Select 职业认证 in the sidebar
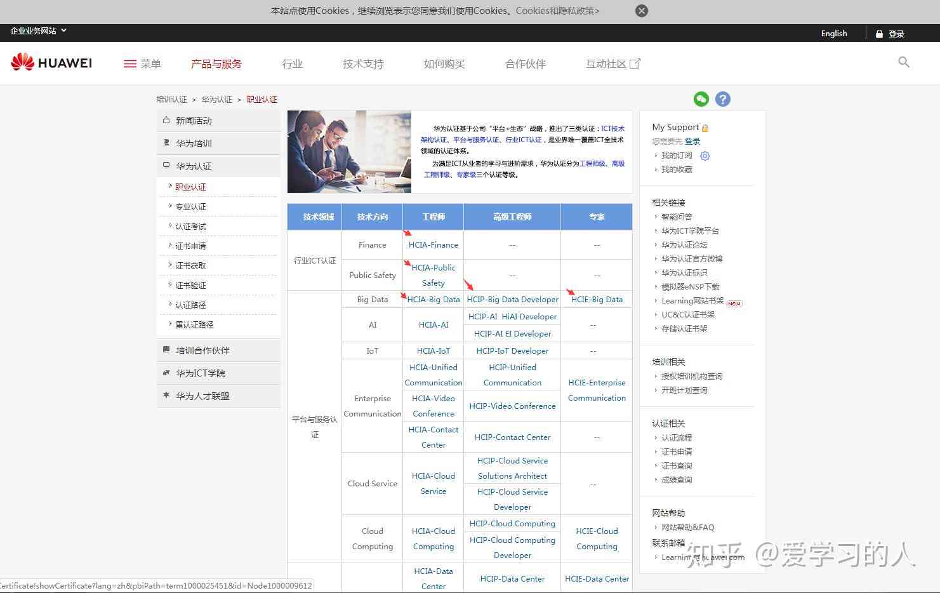The width and height of the screenshot is (940, 593). click(190, 187)
